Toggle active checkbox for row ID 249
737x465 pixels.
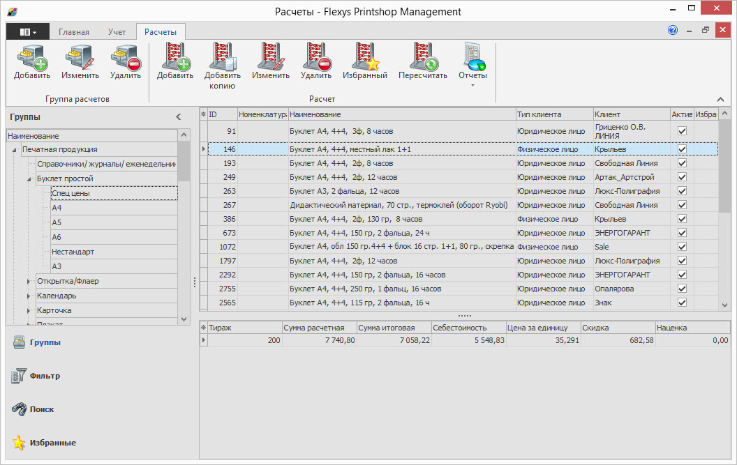tap(682, 177)
